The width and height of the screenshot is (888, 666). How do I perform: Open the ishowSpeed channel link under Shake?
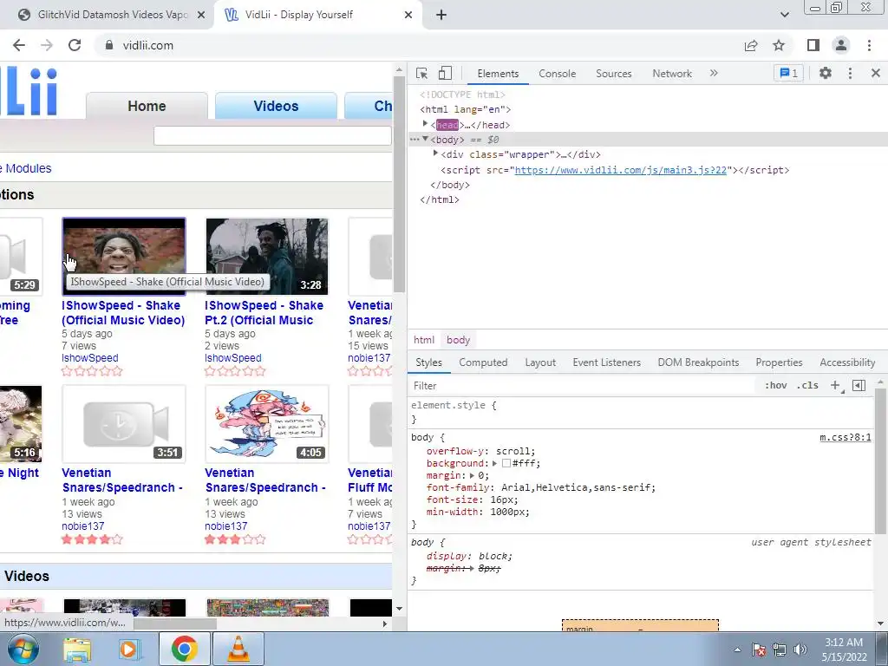[x=90, y=358]
